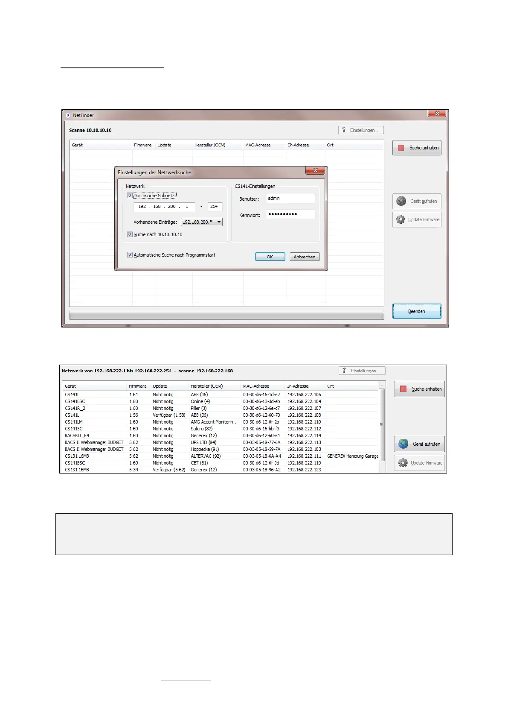Click IP address 192.168.222.108
This screenshot has height=719, width=508.
(x=304, y=415)
